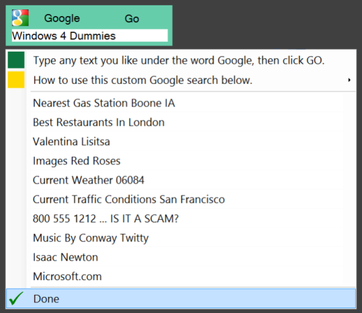The height and width of the screenshot is (313, 362).
Task: Select Best Restaurants In London
Action: (x=181, y=122)
